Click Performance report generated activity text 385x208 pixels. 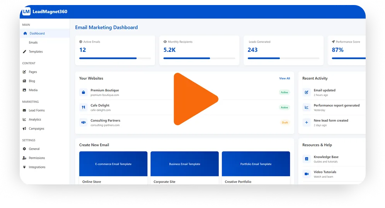(336, 105)
